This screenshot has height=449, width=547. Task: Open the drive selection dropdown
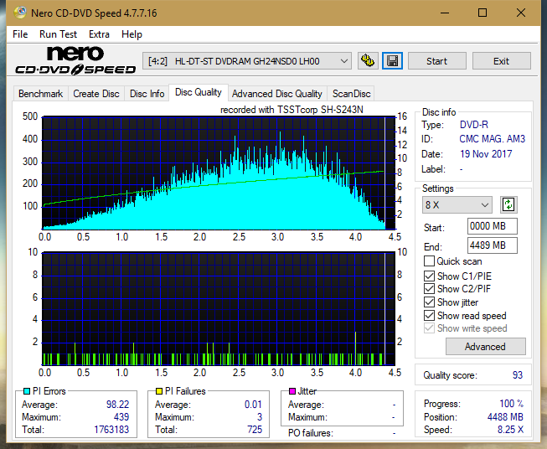(x=247, y=61)
